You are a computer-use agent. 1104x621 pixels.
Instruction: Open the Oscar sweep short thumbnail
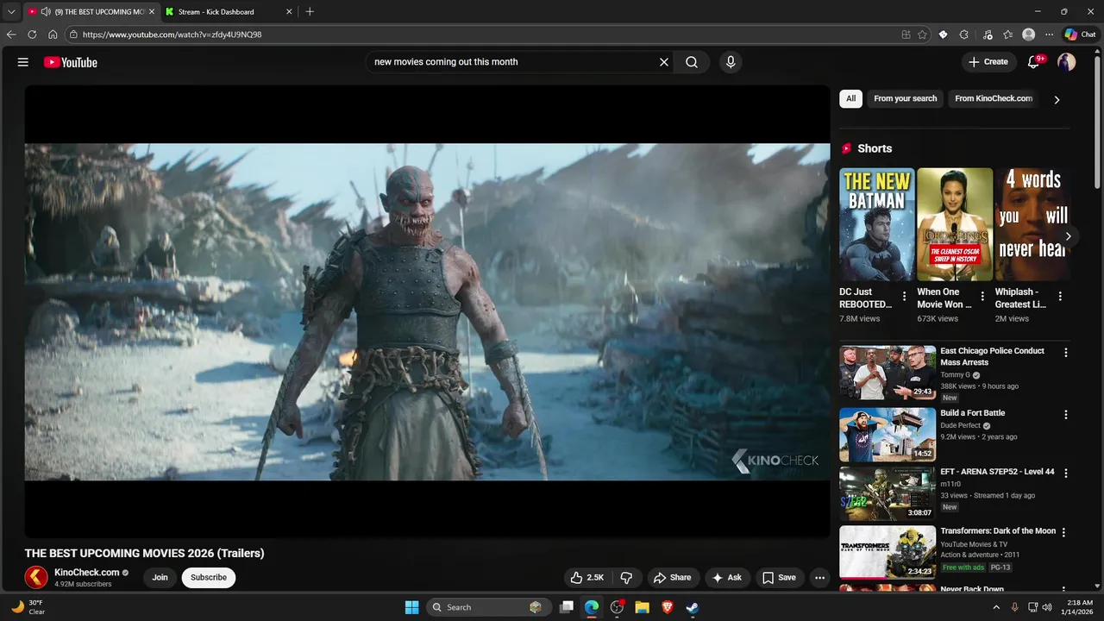point(955,224)
